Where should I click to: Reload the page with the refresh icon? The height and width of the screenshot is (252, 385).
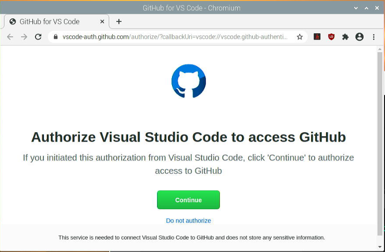(38, 37)
